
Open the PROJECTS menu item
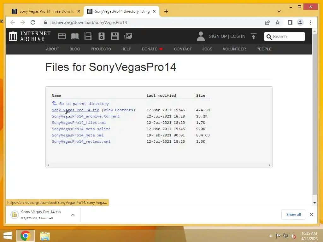coord(101,49)
